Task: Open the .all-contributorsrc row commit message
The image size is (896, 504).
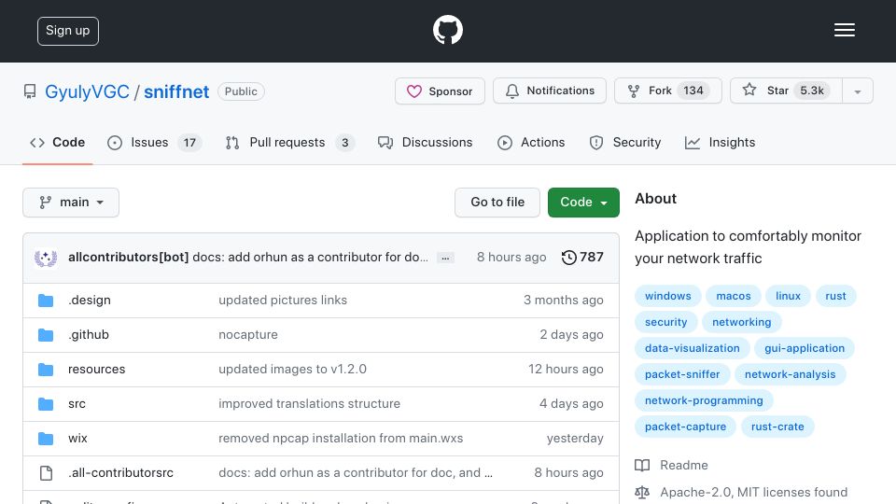Action: pyautogui.click(x=355, y=472)
